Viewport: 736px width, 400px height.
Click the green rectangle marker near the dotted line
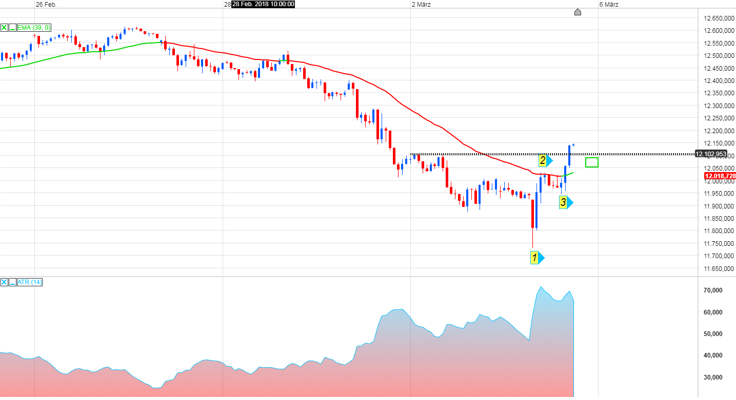click(x=592, y=162)
